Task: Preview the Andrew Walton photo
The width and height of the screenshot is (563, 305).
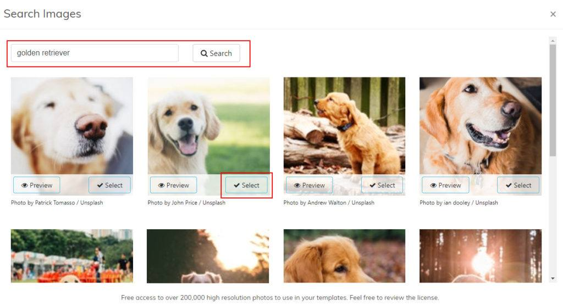Action: pyautogui.click(x=309, y=185)
